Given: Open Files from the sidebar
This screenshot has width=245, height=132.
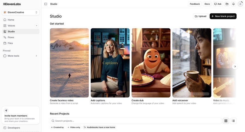Looking at the screenshot, I should (x=21, y=43).
